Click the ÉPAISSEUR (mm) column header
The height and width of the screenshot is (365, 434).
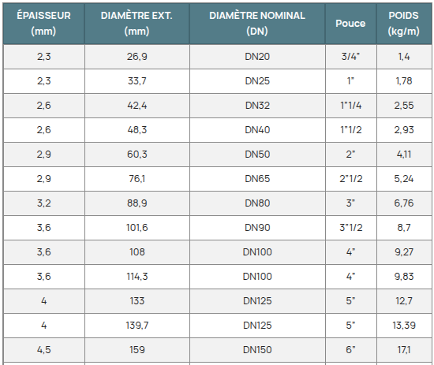[x=43, y=24]
